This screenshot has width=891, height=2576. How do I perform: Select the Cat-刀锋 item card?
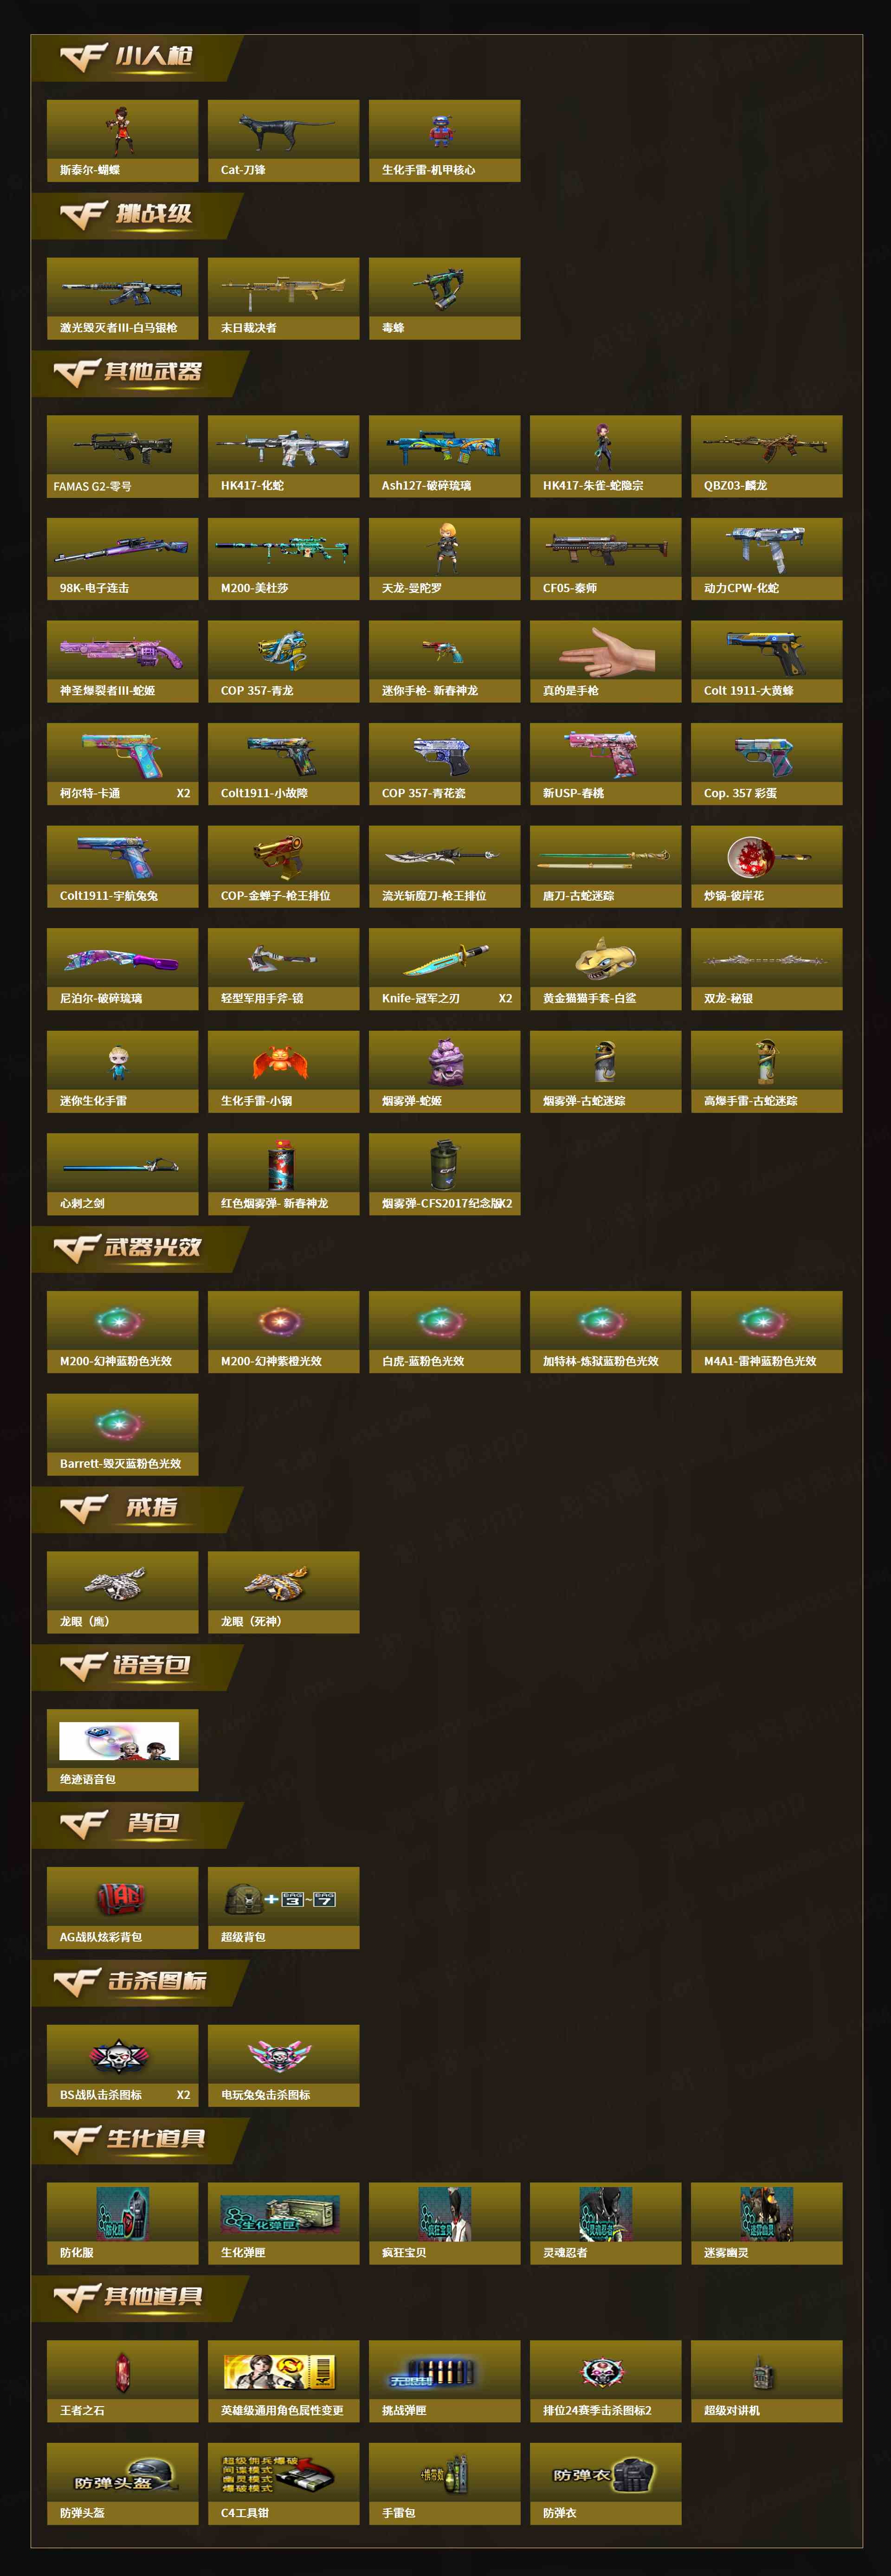click(x=283, y=141)
